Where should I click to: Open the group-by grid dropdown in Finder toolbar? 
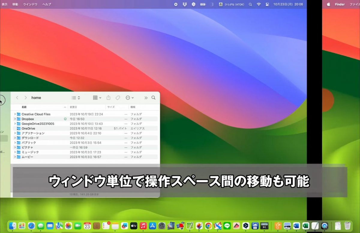coord(97,98)
